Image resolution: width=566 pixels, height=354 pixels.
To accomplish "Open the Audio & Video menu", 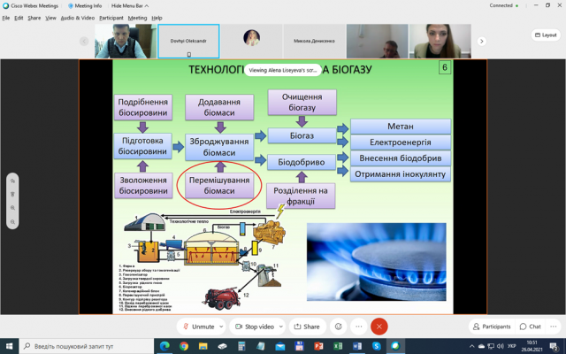I will click(78, 18).
